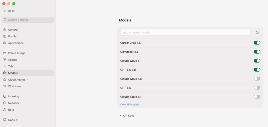The image size is (268, 127).
Task: Click the Worktrees branch icon
Action: pos(5,86)
